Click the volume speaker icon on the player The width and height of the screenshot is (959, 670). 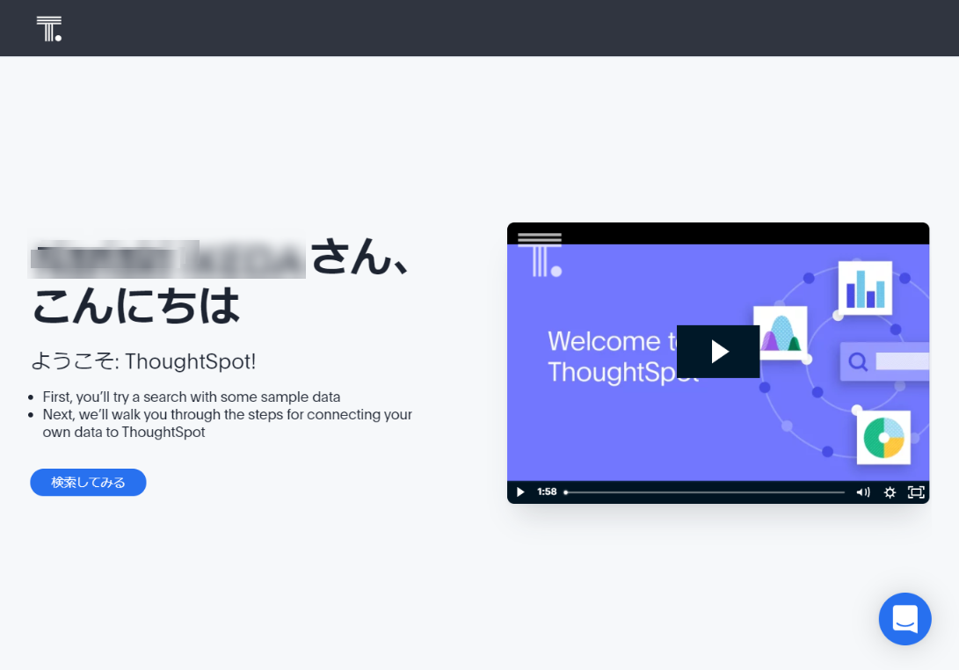point(862,492)
